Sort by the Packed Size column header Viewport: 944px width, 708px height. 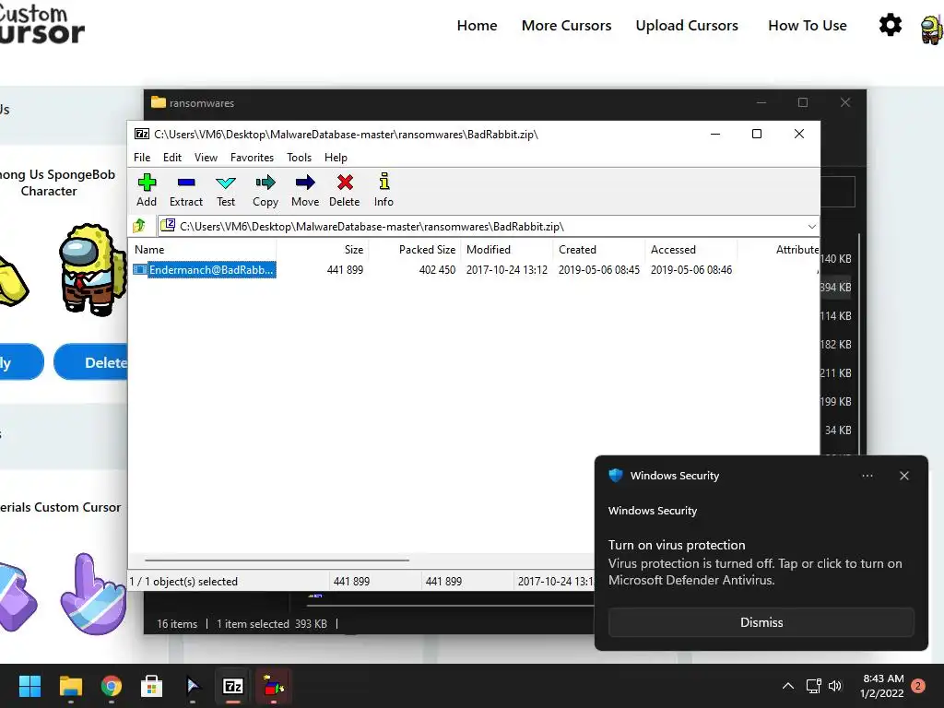tap(428, 249)
